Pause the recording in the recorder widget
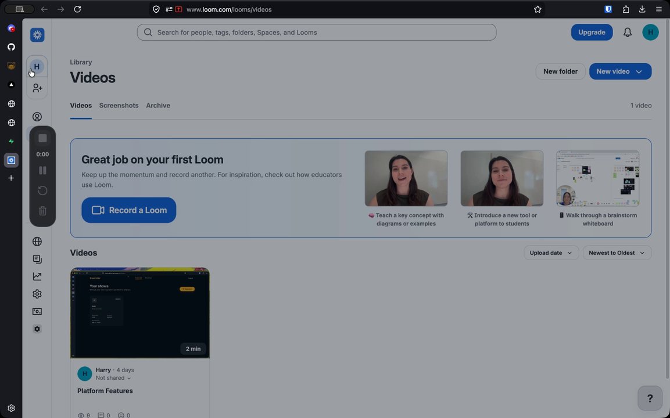670x418 pixels. click(x=42, y=170)
